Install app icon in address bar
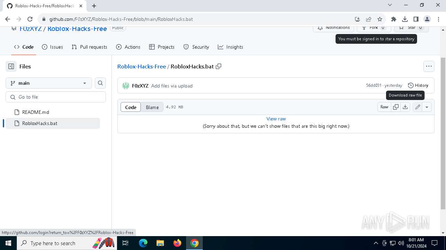This screenshot has width=446, height=250. [x=357, y=19]
